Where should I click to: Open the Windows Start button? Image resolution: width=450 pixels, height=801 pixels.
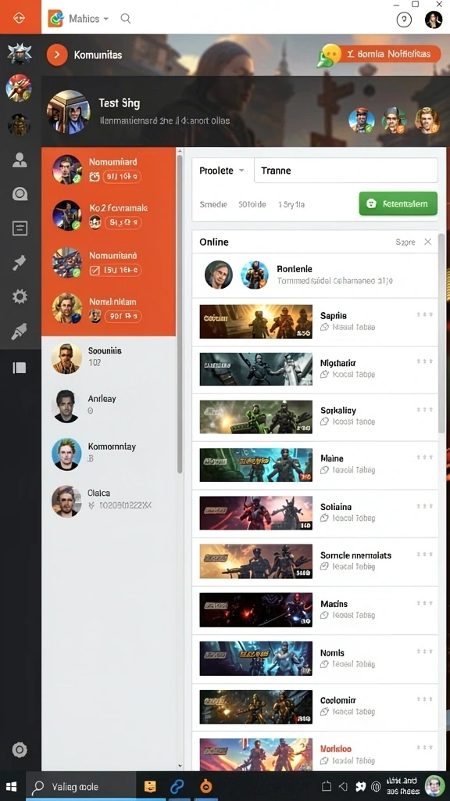coord(12,787)
